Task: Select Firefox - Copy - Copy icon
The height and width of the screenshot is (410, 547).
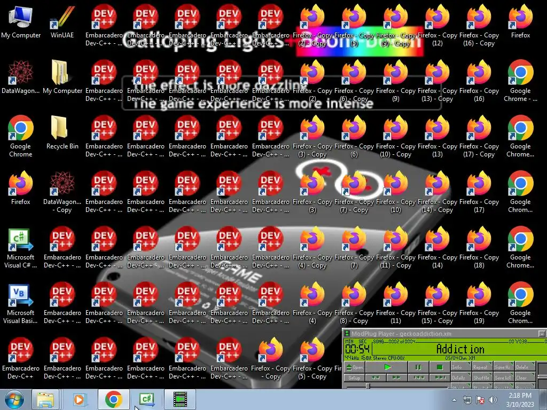Action: (271, 359)
